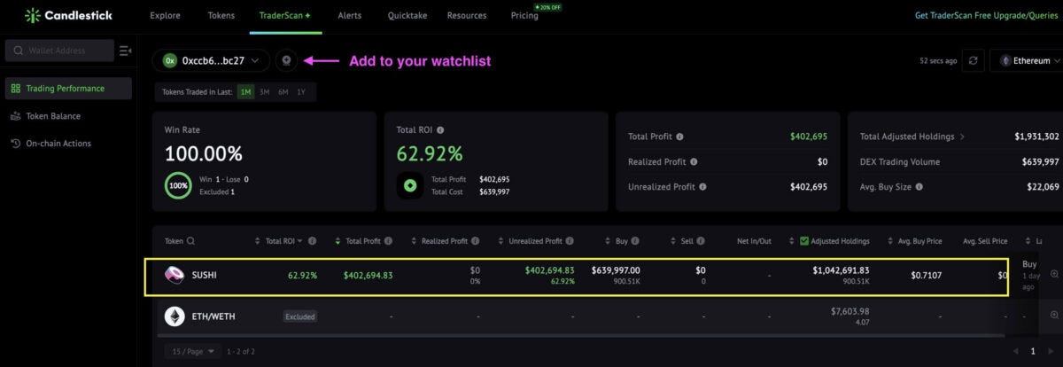Click the zoom icon on SUSHI row
1063x367 pixels.
click(1054, 275)
